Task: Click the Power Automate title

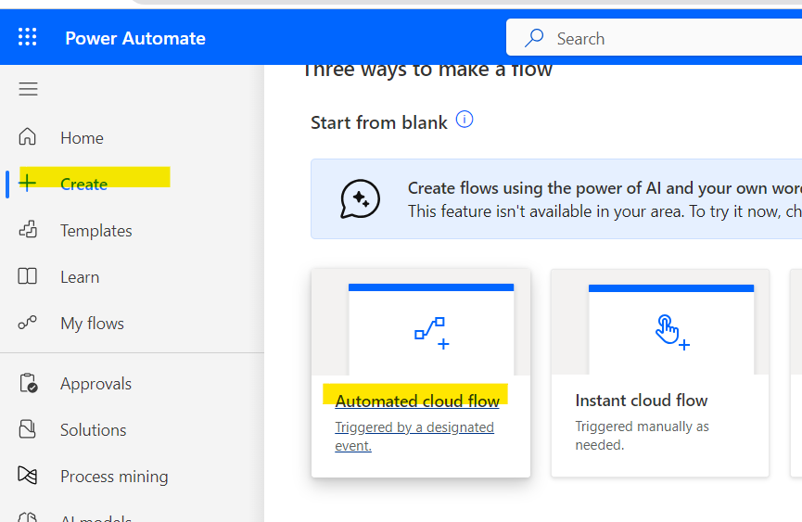Action: [135, 38]
